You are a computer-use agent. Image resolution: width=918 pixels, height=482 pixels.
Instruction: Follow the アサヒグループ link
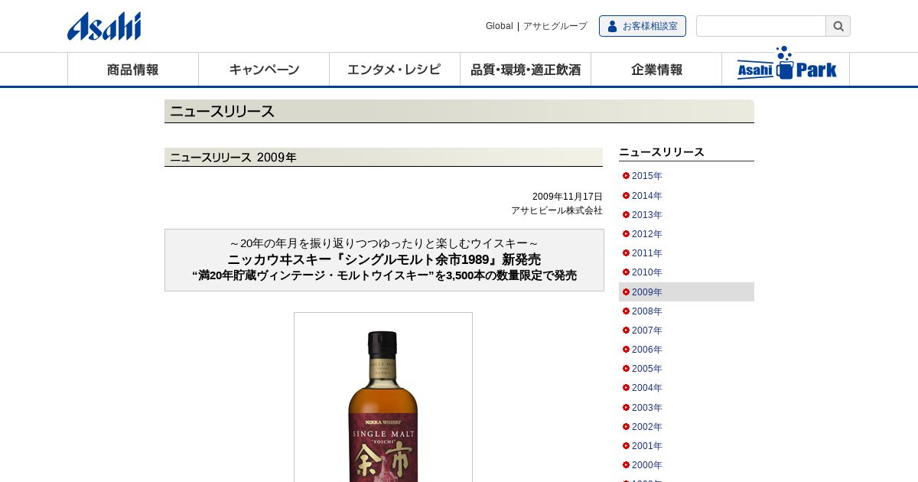555,26
